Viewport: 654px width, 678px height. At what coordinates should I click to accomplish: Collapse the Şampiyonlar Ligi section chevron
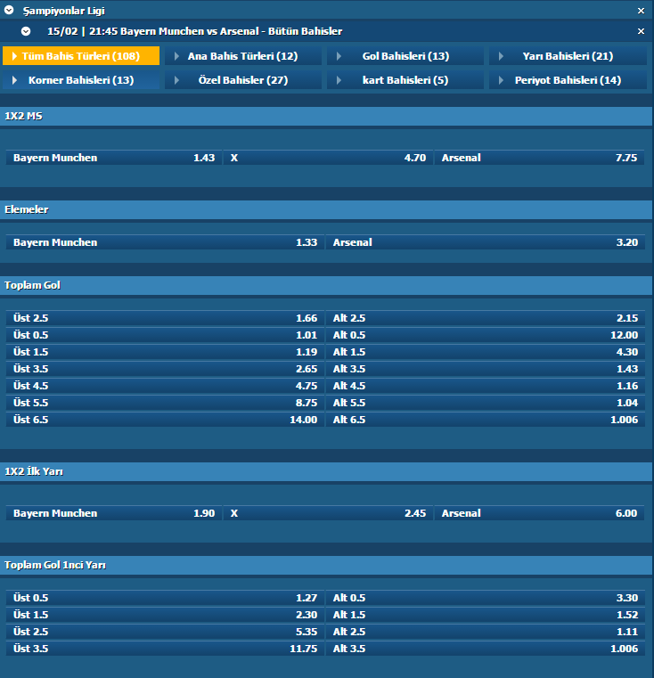9,10
